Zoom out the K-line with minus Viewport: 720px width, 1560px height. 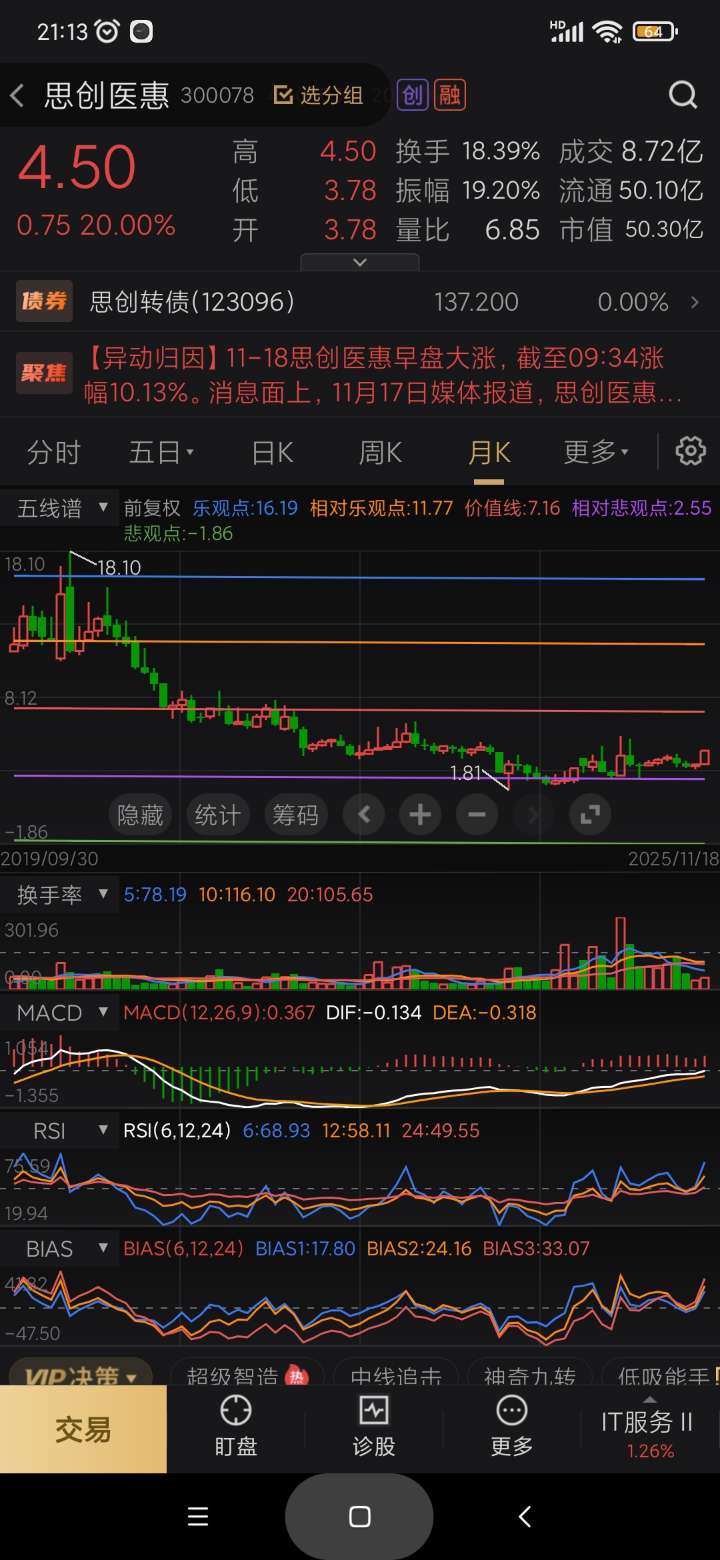[x=477, y=815]
